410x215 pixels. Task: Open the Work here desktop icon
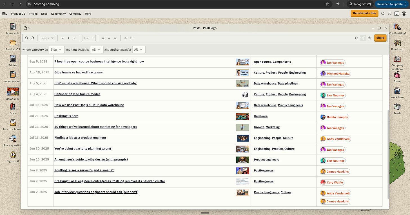coord(397,93)
